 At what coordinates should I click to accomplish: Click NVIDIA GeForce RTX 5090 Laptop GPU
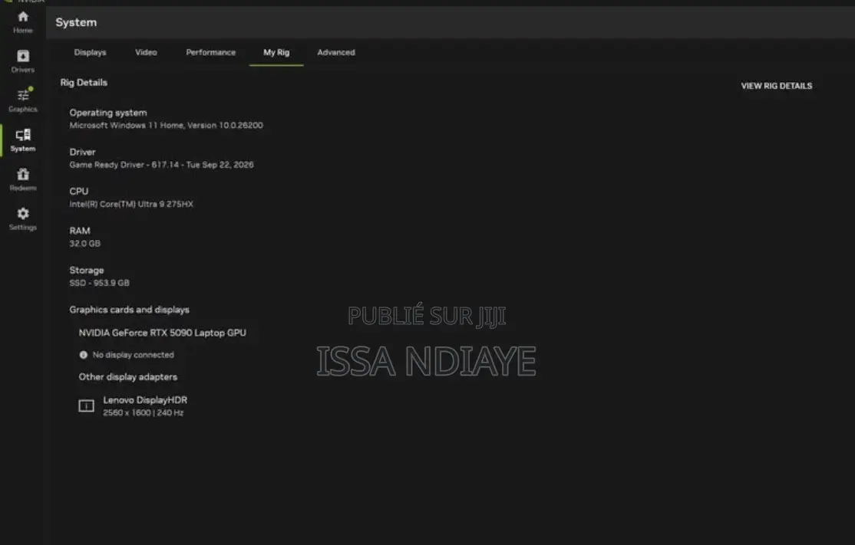pos(163,333)
